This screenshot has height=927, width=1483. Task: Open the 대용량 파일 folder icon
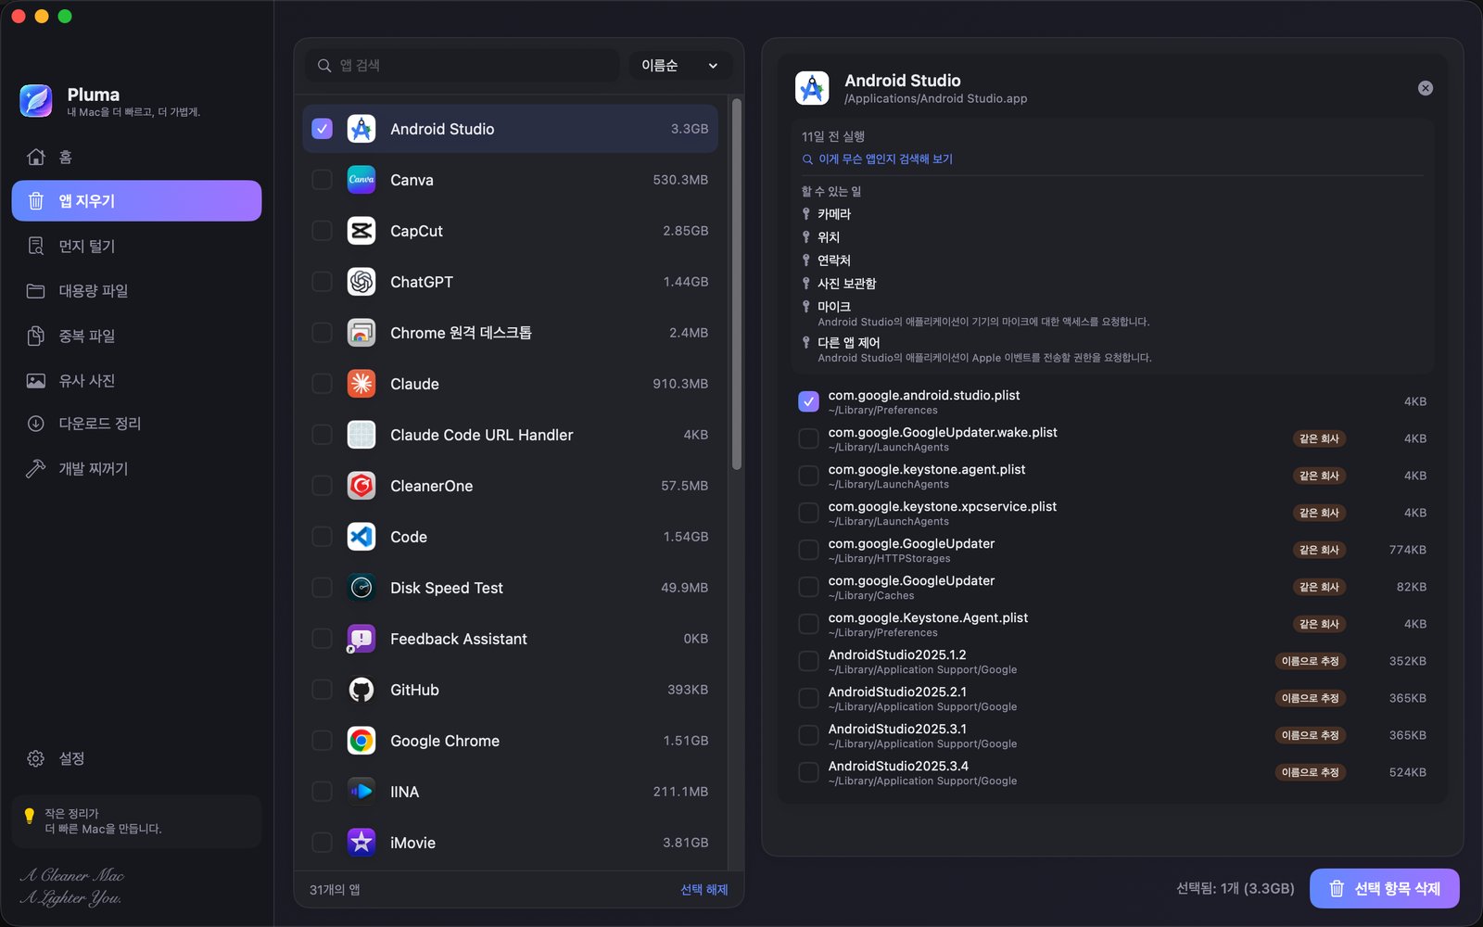[36, 291]
